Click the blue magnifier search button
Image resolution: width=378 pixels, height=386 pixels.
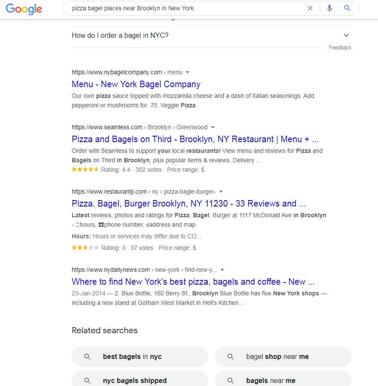point(347,8)
